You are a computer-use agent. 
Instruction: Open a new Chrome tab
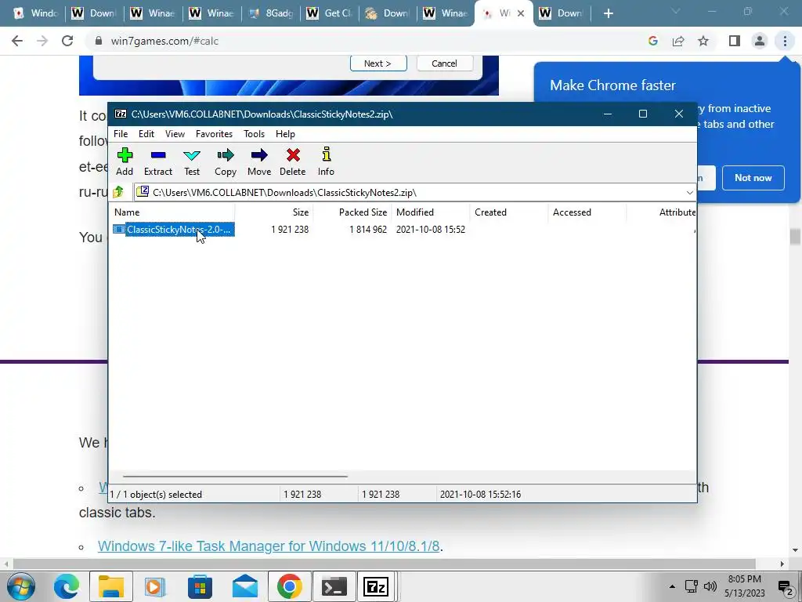608,13
